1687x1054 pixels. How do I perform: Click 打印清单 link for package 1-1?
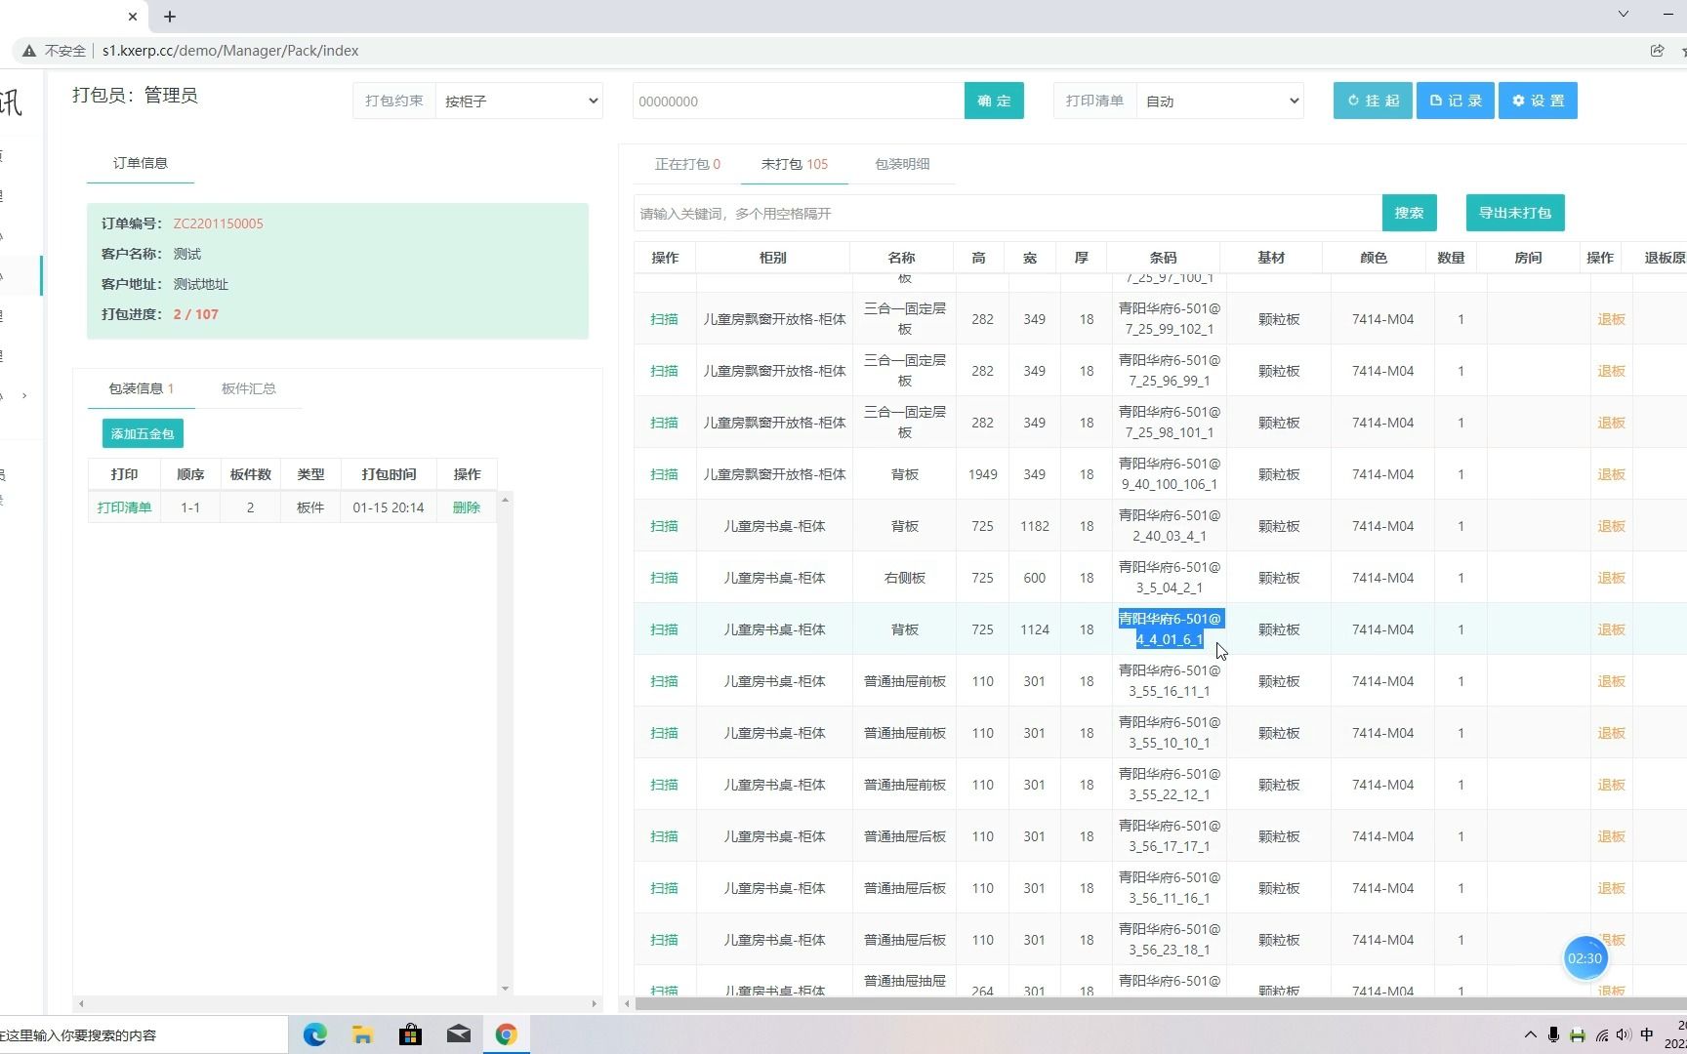(x=124, y=507)
